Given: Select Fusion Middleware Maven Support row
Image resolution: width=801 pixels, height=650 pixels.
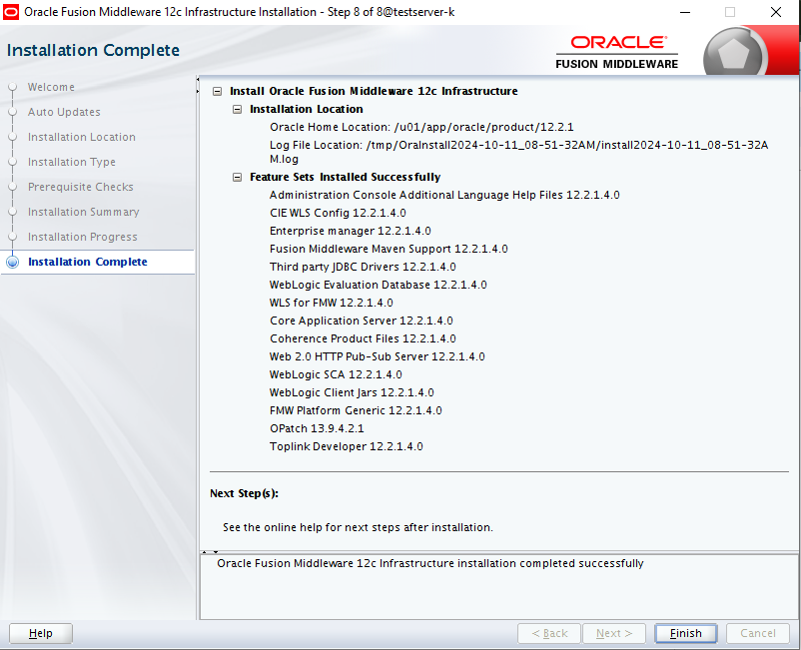Looking at the screenshot, I should [389, 249].
